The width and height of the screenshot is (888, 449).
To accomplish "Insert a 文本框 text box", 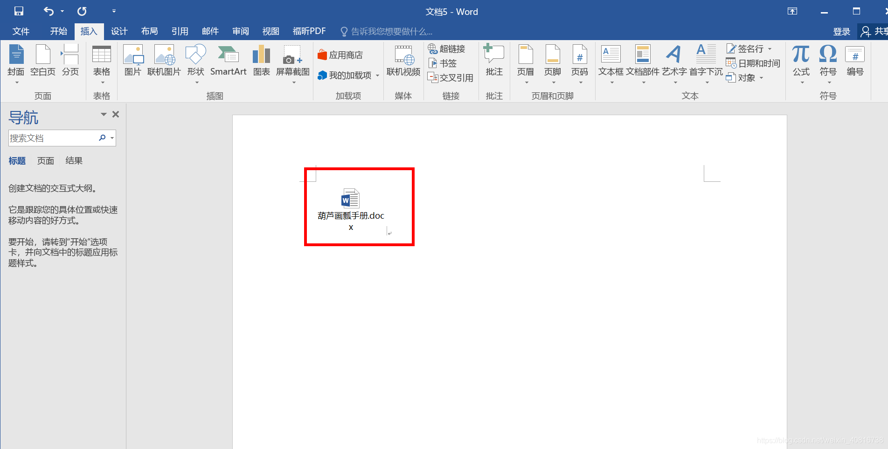I will tap(611, 64).
